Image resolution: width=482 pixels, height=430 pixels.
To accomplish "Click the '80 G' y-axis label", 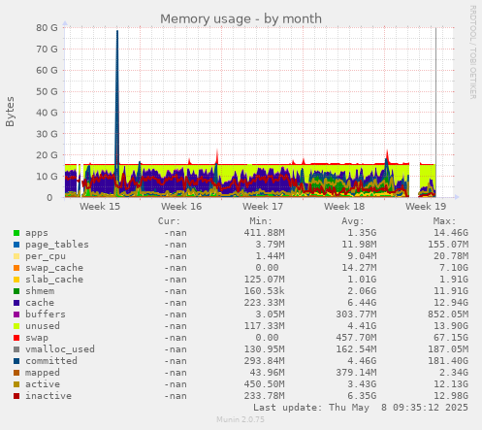I will (47, 28).
